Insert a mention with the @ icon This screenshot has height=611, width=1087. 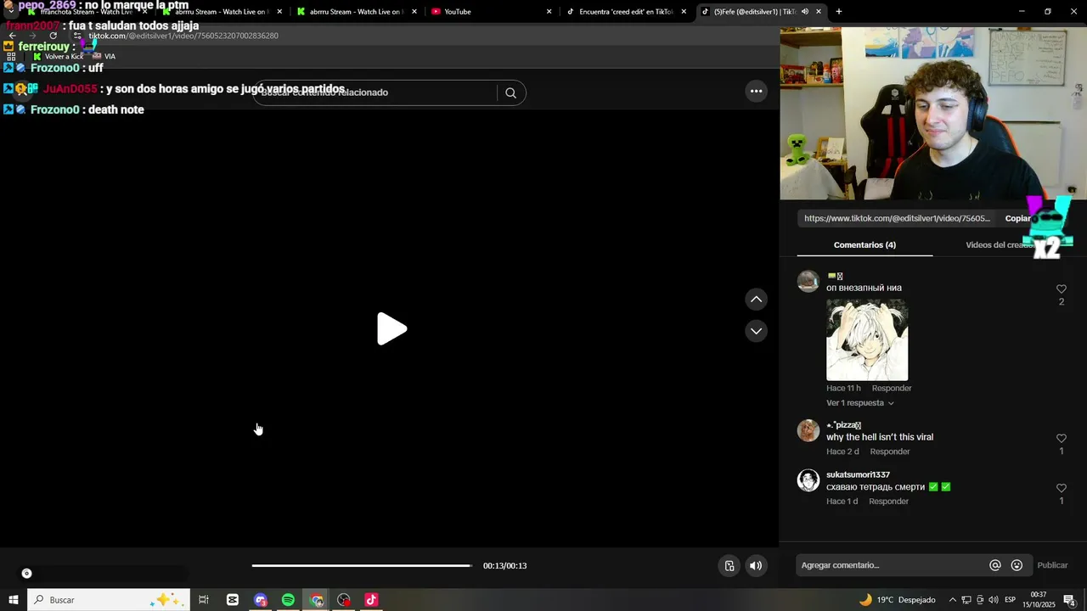(995, 565)
